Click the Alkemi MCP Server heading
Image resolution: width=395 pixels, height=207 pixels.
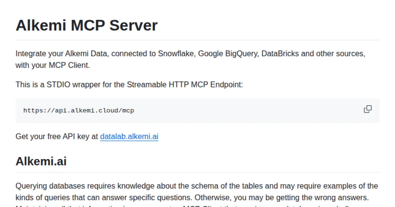[87, 25]
